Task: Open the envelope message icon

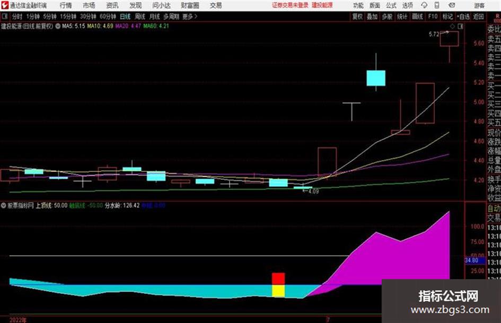Action: tap(452, 5)
